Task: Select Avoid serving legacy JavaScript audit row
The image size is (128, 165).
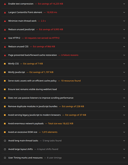Action: point(64,115)
